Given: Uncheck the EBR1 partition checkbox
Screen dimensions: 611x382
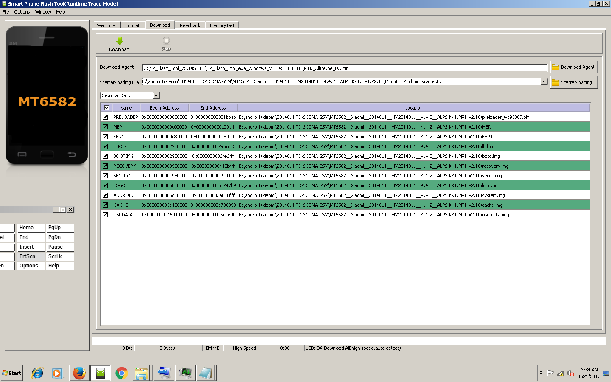Looking at the screenshot, I should pos(105,137).
